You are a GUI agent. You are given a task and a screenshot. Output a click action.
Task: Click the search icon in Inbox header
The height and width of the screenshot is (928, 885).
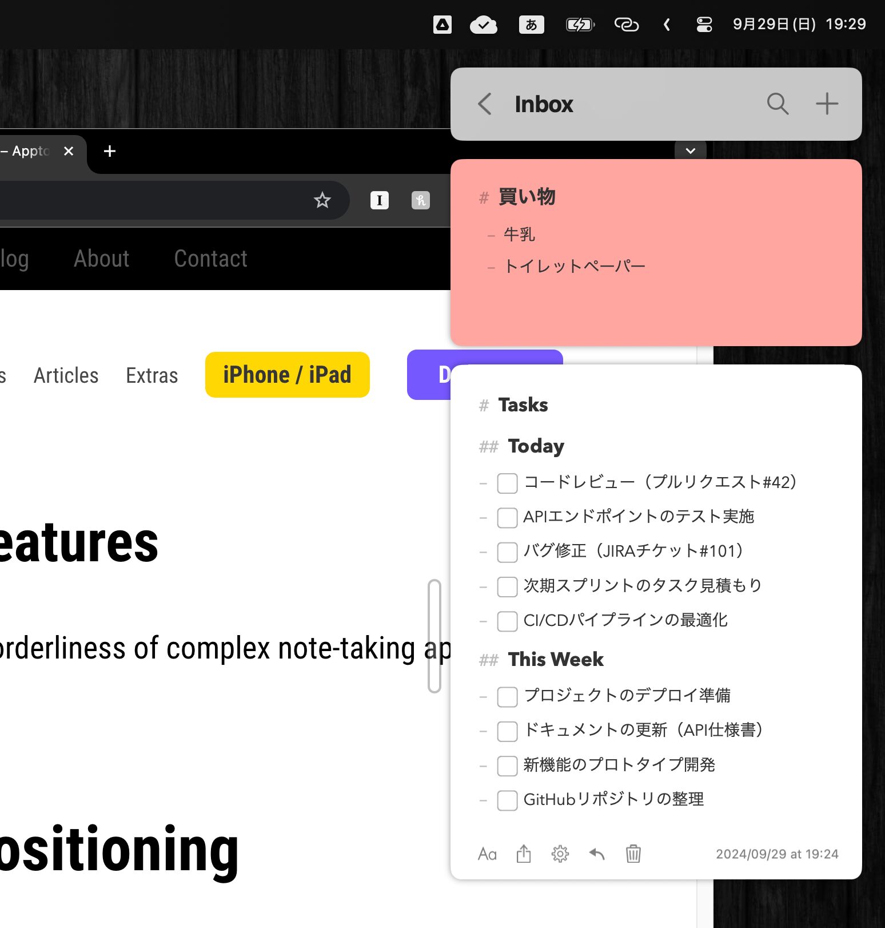(778, 104)
